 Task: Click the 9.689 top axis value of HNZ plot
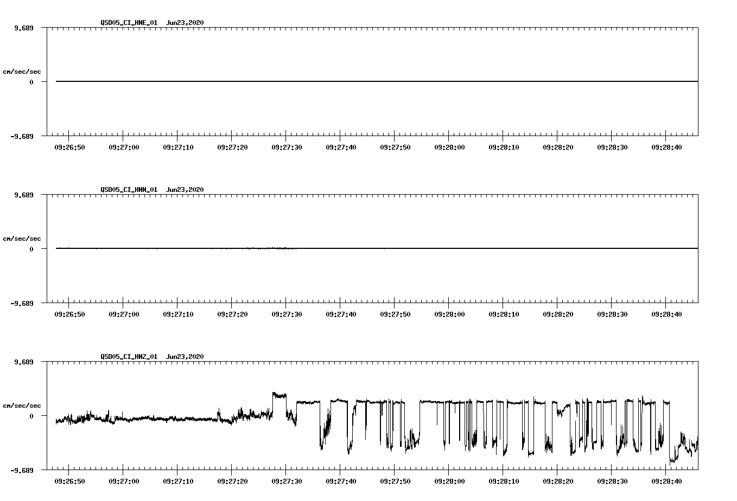[x=23, y=362]
